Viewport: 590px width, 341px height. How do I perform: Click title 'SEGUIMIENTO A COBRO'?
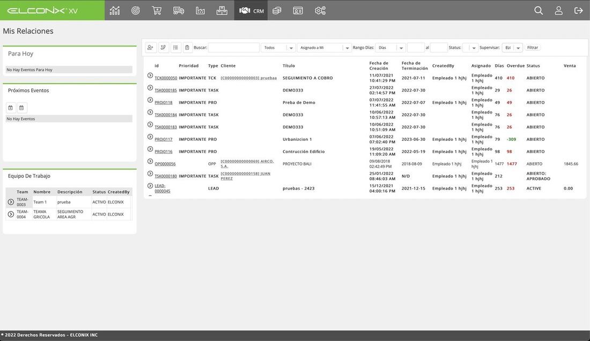tap(307, 78)
